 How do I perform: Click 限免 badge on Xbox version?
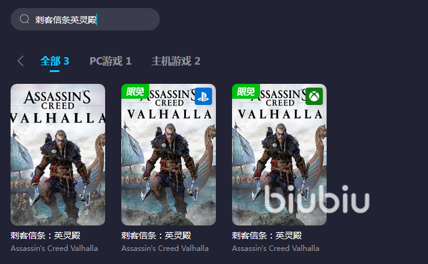[x=246, y=91]
